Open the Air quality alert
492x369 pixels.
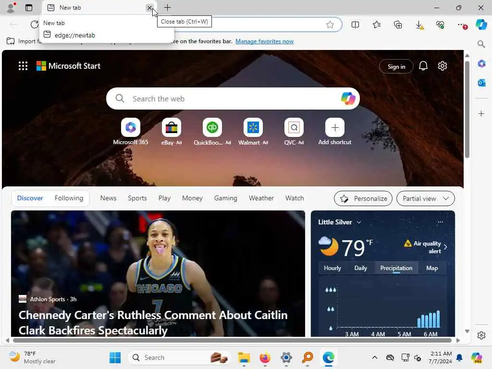point(426,247)
